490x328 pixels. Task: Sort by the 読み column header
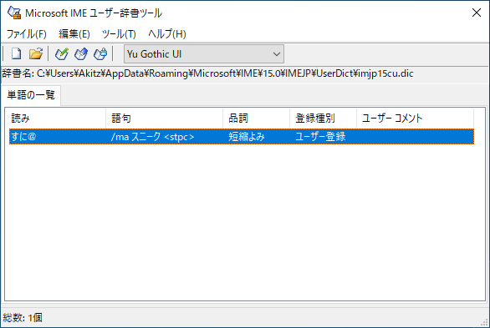tap(57, 119)
